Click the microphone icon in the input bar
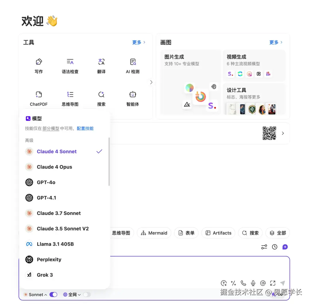This screenshot has height=304, width=310. pos(253,283)
